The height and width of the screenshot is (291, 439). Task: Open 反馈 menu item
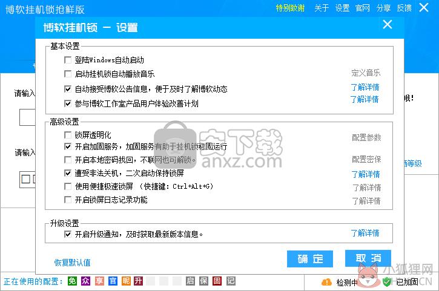404,8
